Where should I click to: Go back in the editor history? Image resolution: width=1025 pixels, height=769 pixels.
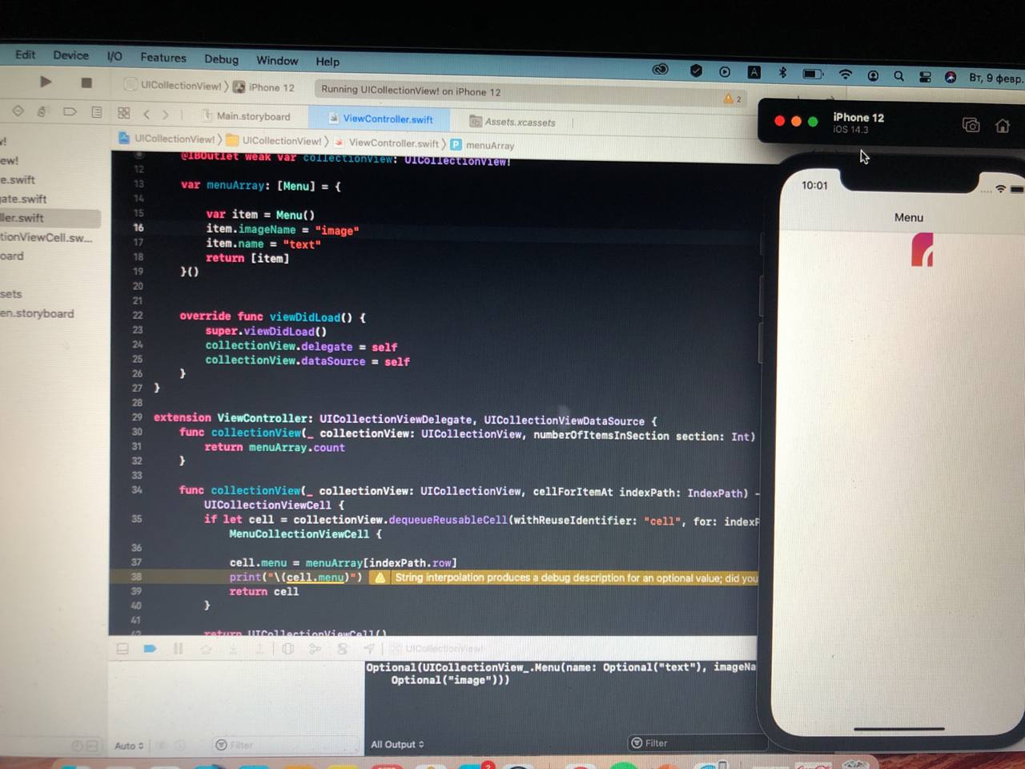point(147,114)
